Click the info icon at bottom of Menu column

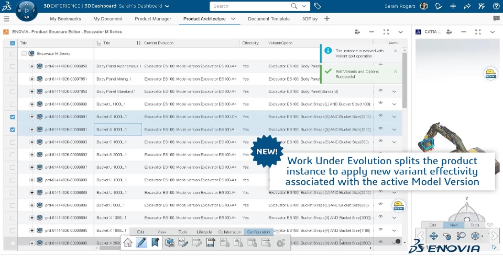click(398, 241)
